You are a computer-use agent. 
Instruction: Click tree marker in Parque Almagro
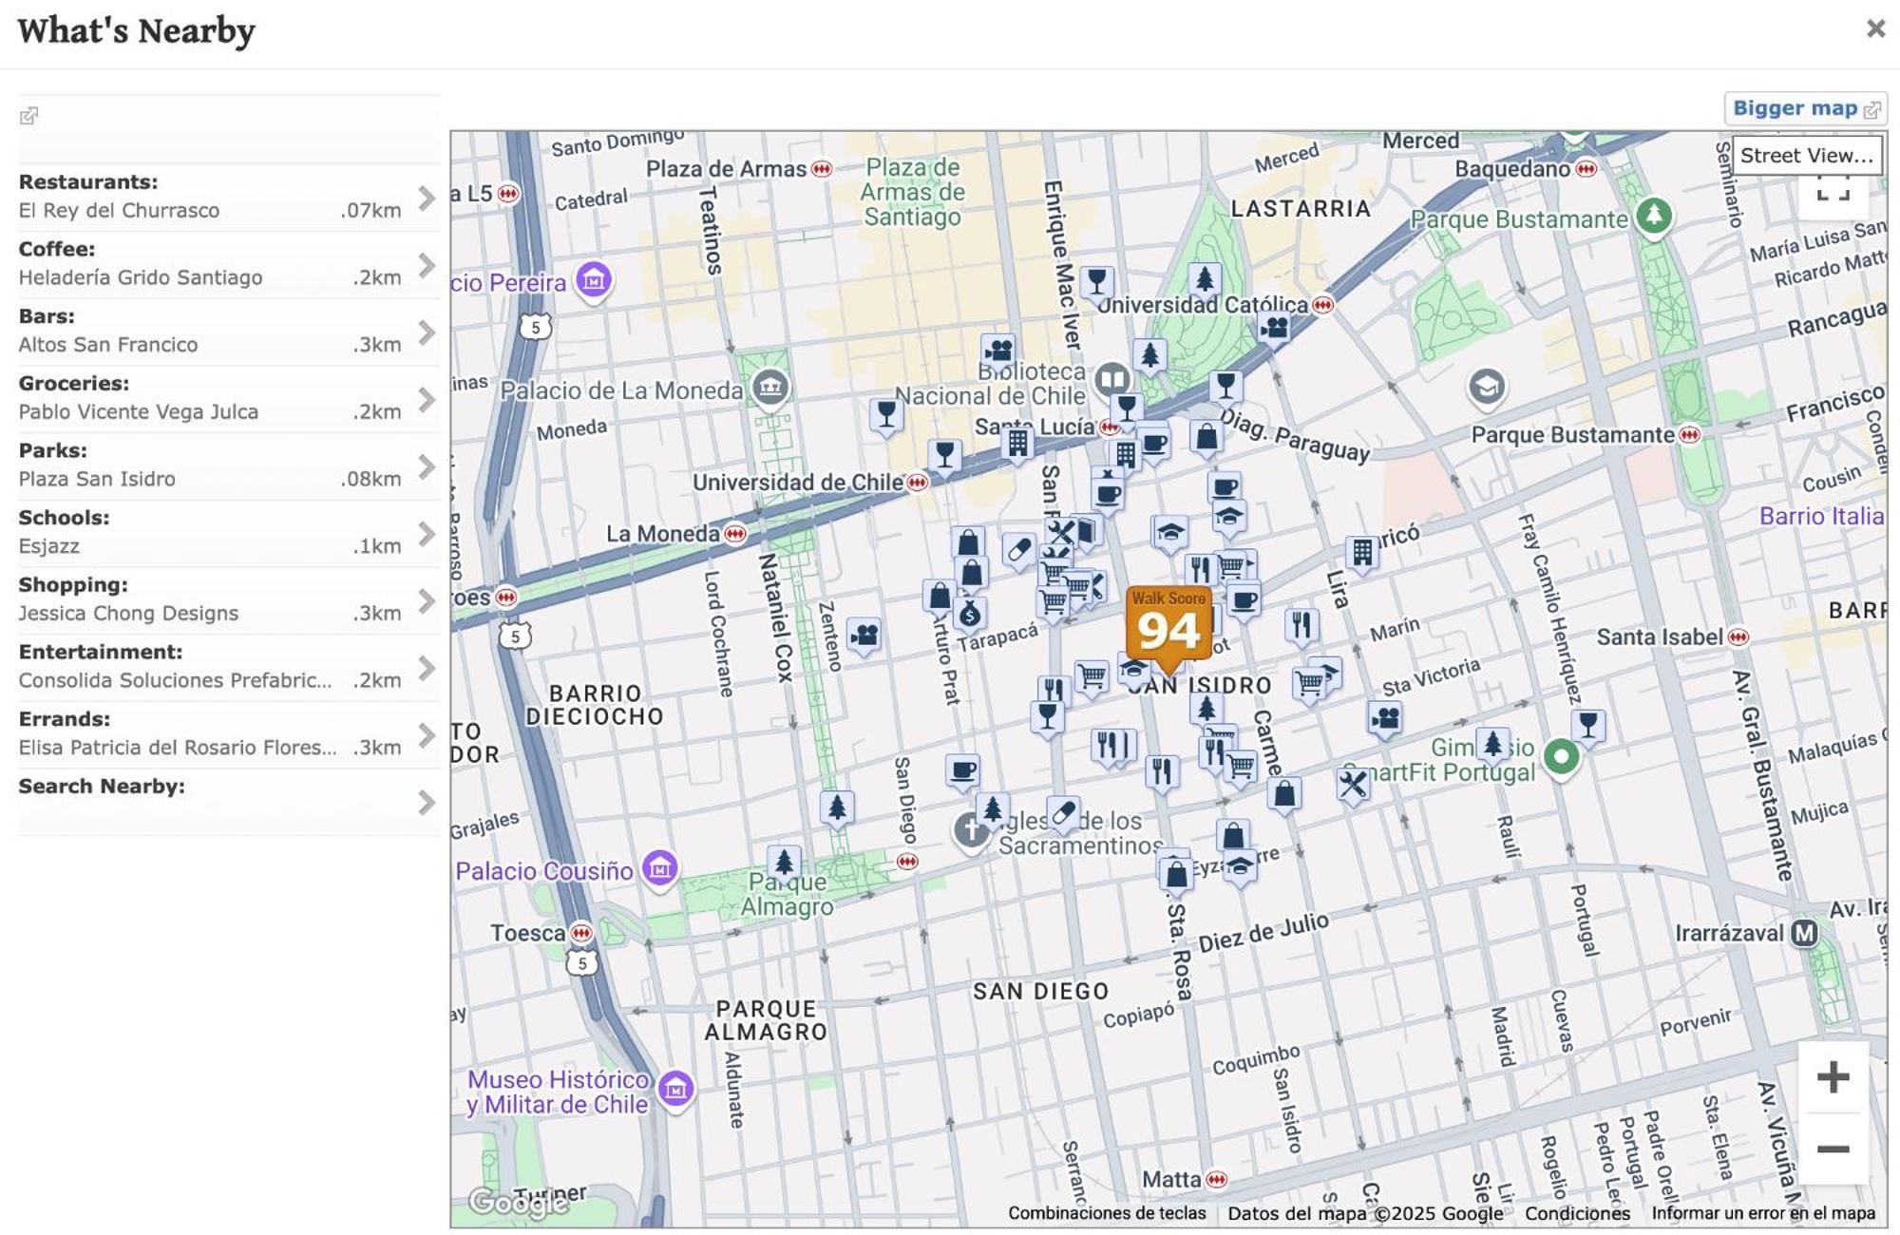coord(784,863)
